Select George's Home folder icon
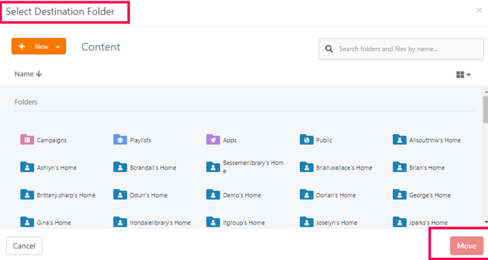 pos(399,195)
